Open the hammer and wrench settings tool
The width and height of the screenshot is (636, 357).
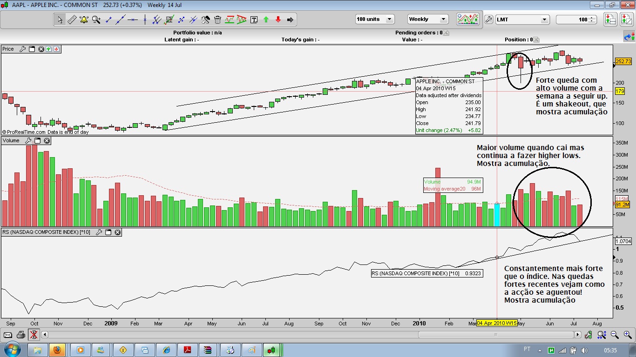pos(205,20)
